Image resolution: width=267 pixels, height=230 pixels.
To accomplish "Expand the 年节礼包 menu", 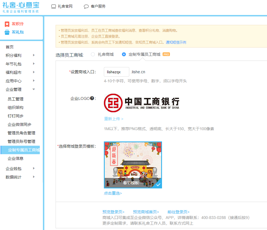I will [x=20, y=64].
